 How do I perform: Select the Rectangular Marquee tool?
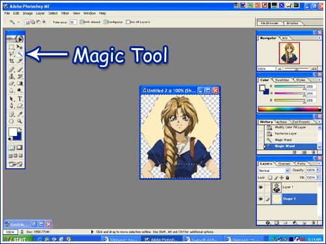[x=12, y=47]
